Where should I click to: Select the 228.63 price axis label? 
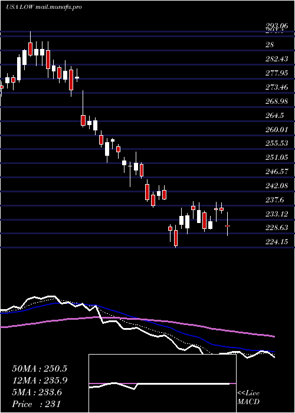click(276, 227)
